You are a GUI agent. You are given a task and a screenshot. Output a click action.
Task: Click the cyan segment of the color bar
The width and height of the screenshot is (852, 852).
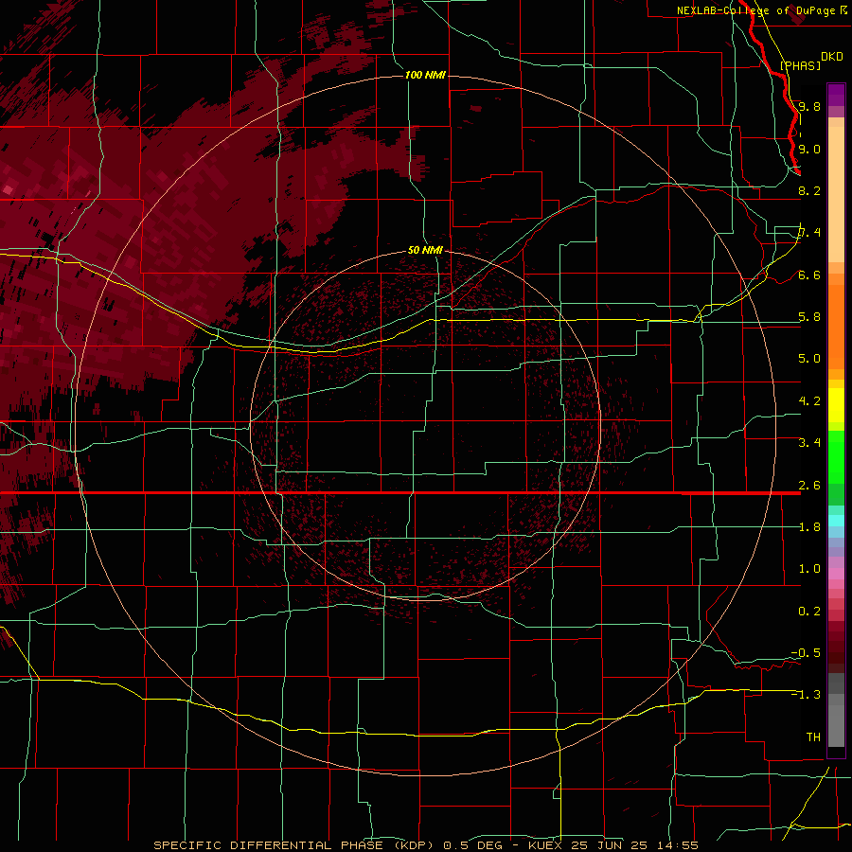[x=836, y=521]
